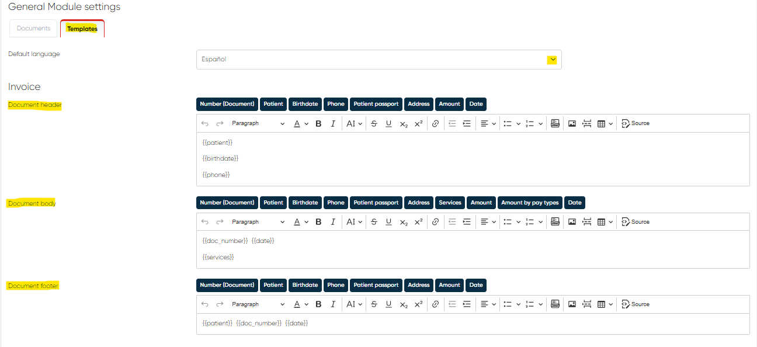Apply strikethrough in Document footer editor
The image size is (757, 347).
tap(374, 304)
